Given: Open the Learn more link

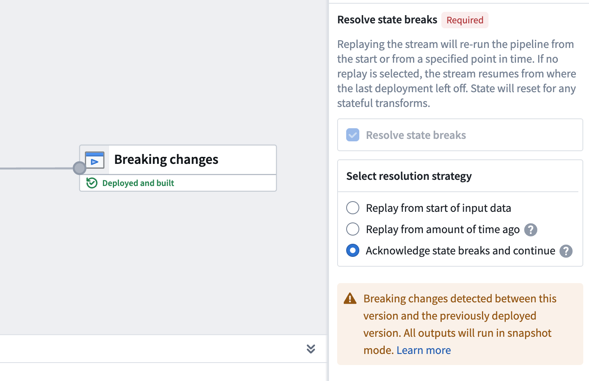Looking at the screenshot, I should [x=424, y=350].
